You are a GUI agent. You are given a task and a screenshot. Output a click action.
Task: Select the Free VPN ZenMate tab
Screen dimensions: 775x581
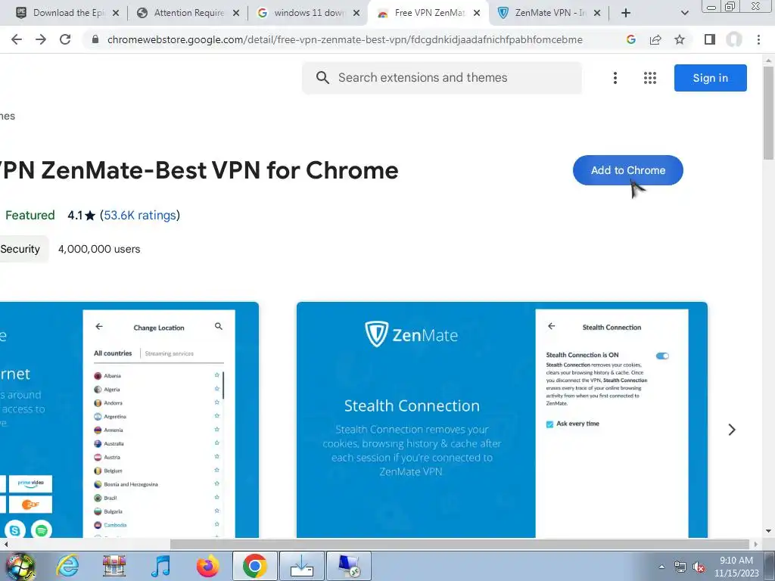428,13
